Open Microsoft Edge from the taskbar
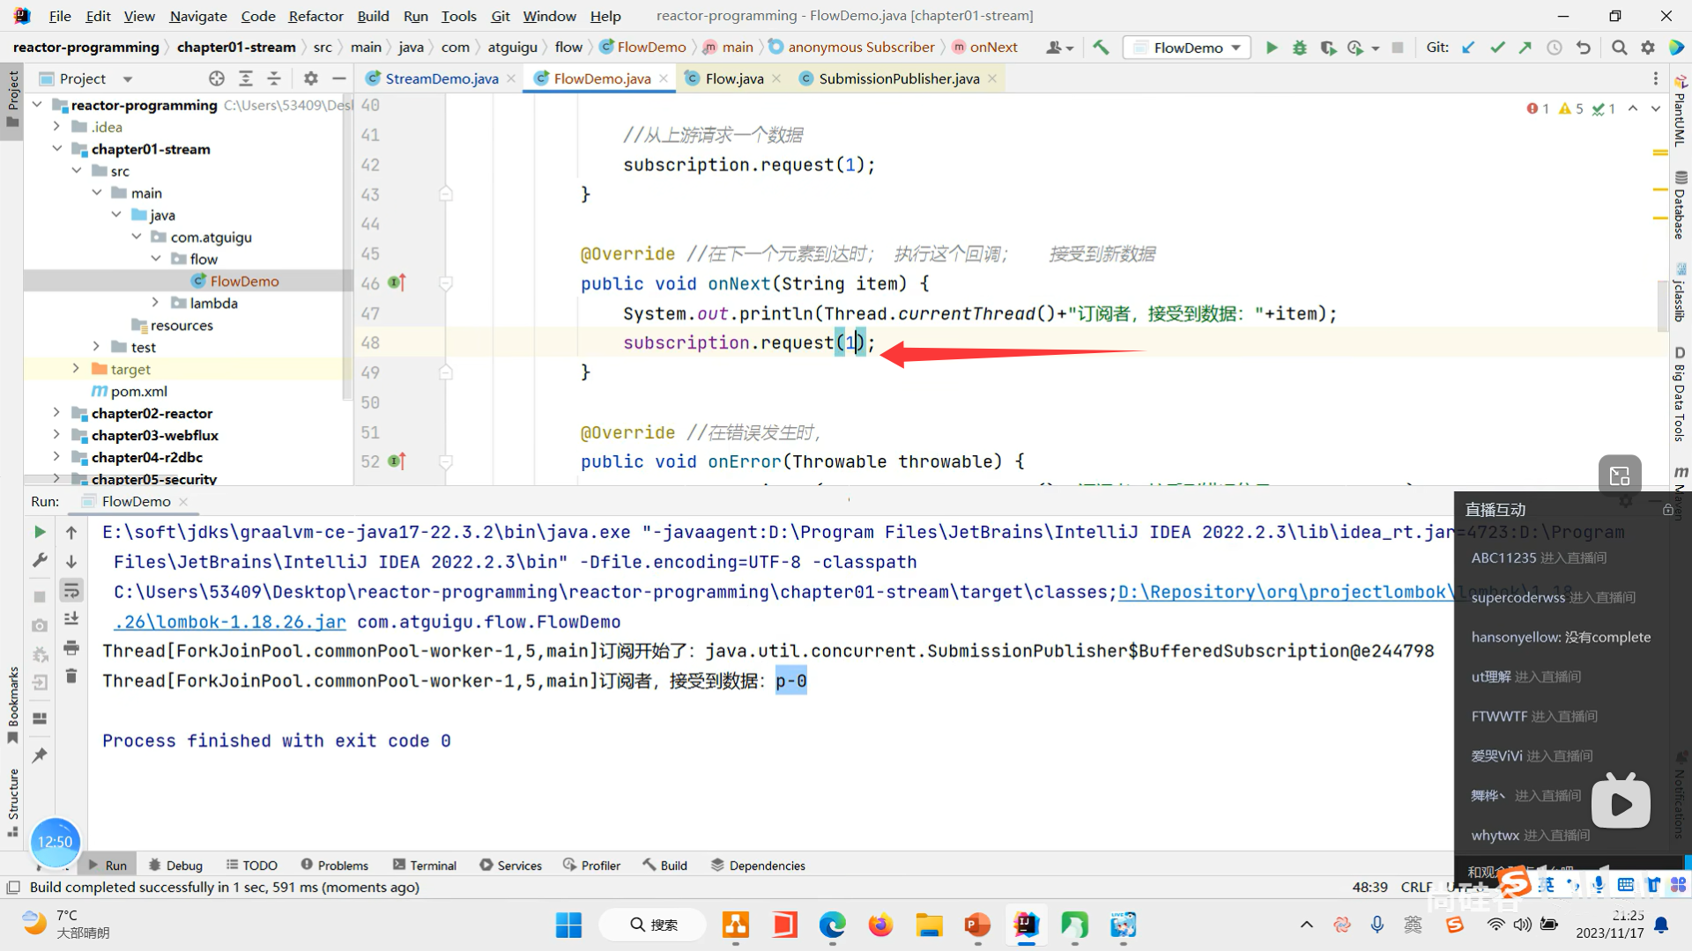 coord(832,925)
